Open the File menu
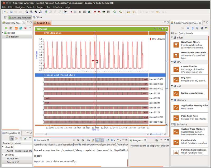This screenshot has height=168, width=211. coord(4,7)
